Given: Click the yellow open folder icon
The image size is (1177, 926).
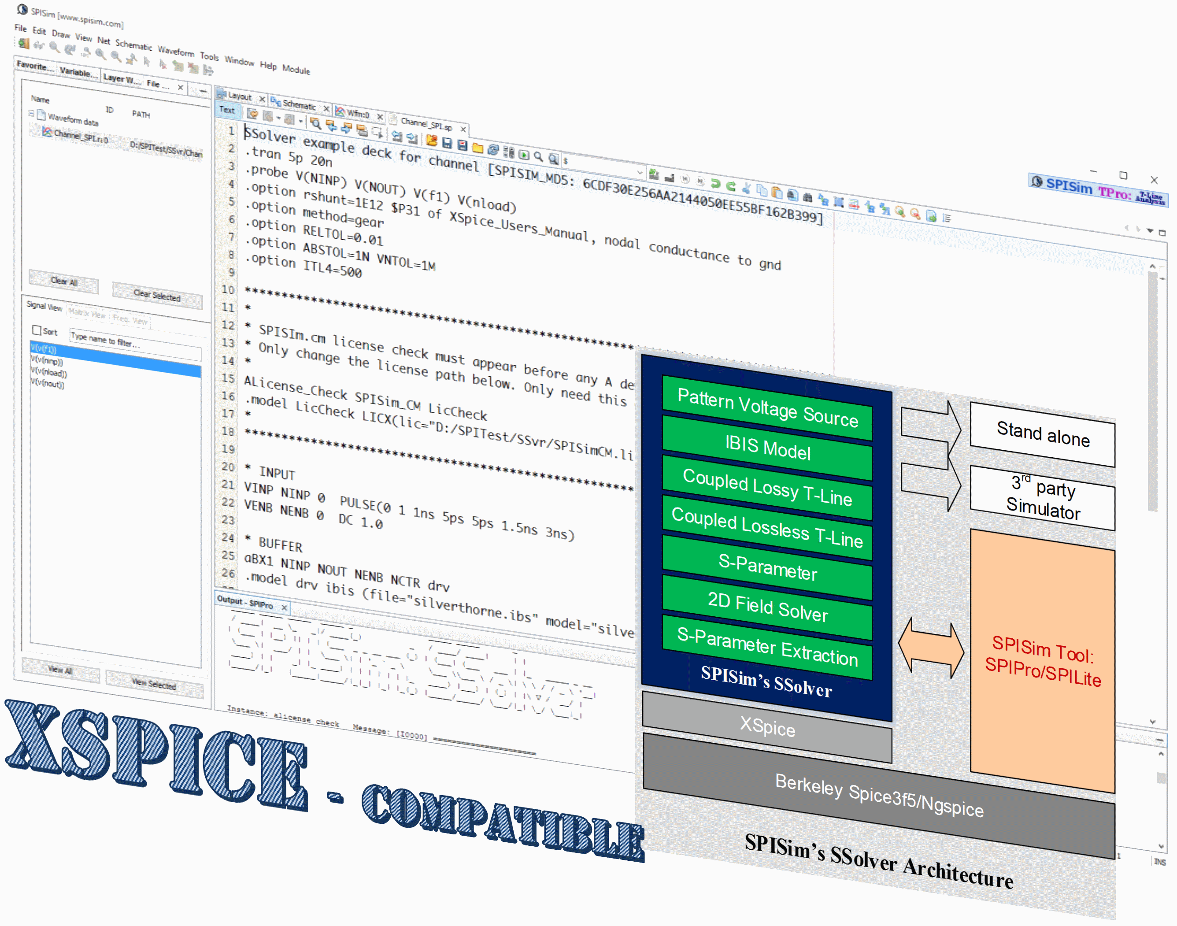Looking at the screenshot, I should [x=477, y=148].
